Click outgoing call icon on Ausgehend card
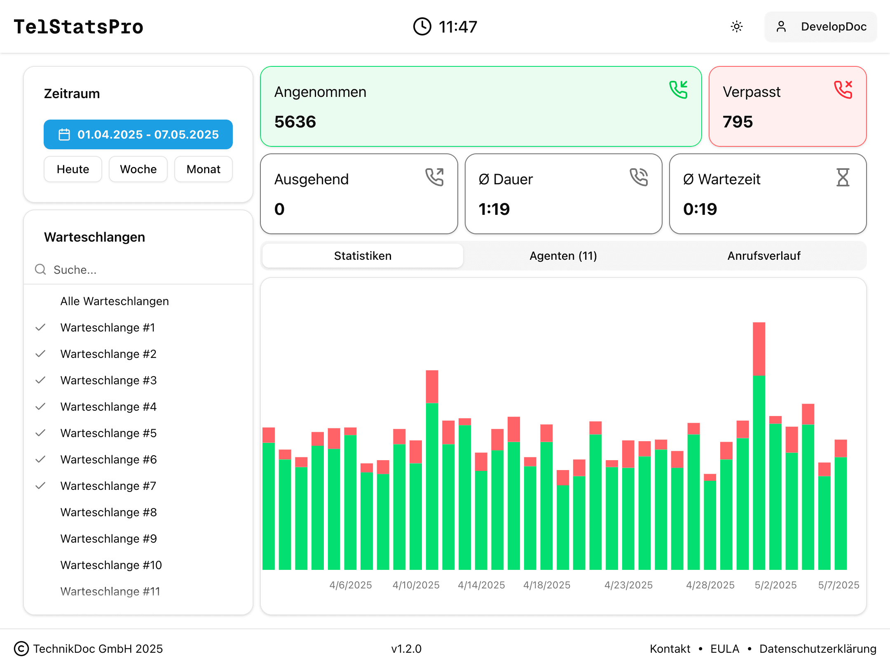The width and height of the screenshot is (890, 668). tap(435, 177)
